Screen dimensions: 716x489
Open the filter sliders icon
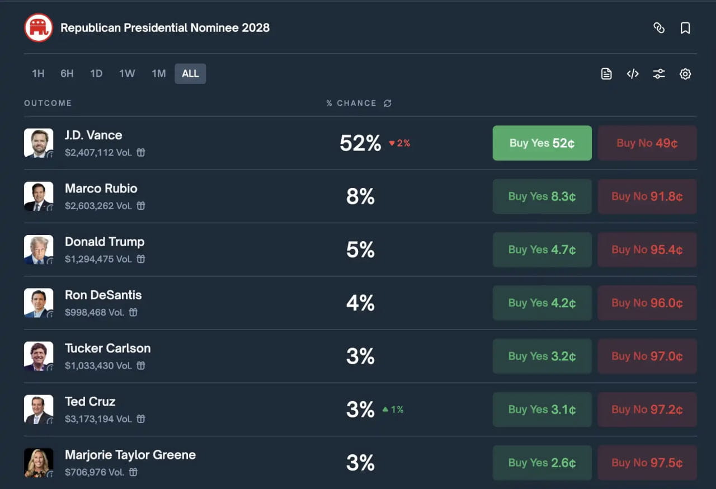click(659, 74)
